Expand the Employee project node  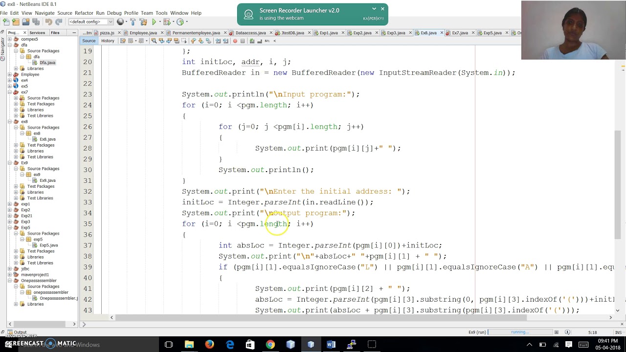(x=9, y=74)
